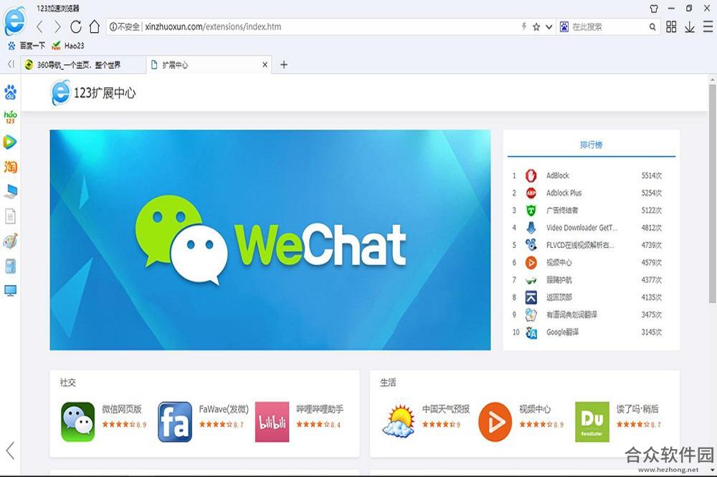Open 视频中心 in the ranking list
The width and height of the screenshot is (717, 477).
591,262
